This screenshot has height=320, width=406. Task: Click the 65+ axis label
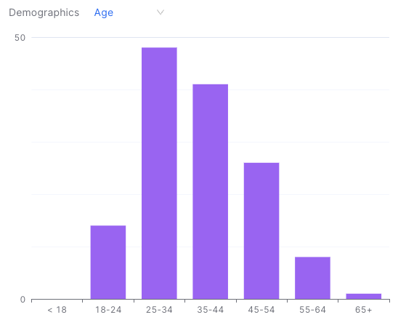tap(364, 310)
